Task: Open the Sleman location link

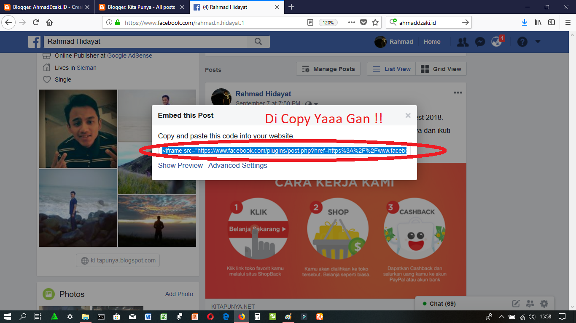Action: (x=86, y=68)
